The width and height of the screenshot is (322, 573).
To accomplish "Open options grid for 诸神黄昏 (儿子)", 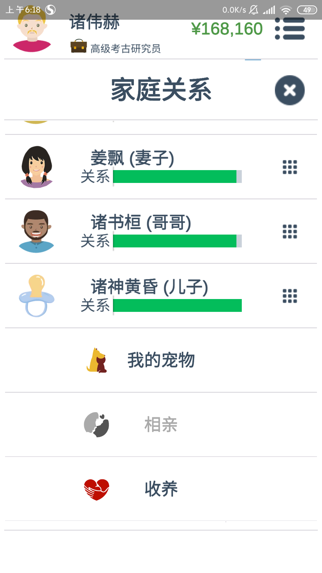I will (x=290, y=296).
